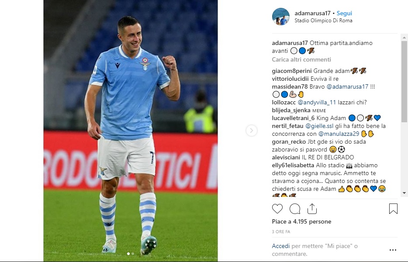
Task: Open the adamarusa17 profile picture avatar
Action: click(x=281, y=17)
